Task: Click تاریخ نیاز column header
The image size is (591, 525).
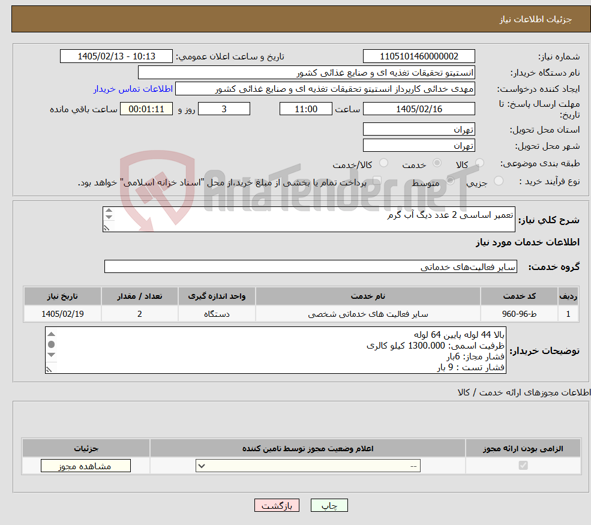Action: tap(62, 296)
